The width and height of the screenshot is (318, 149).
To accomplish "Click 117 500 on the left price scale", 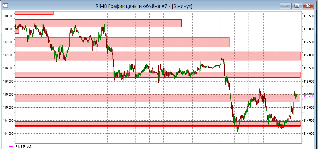I will click(x=8, y=42).
